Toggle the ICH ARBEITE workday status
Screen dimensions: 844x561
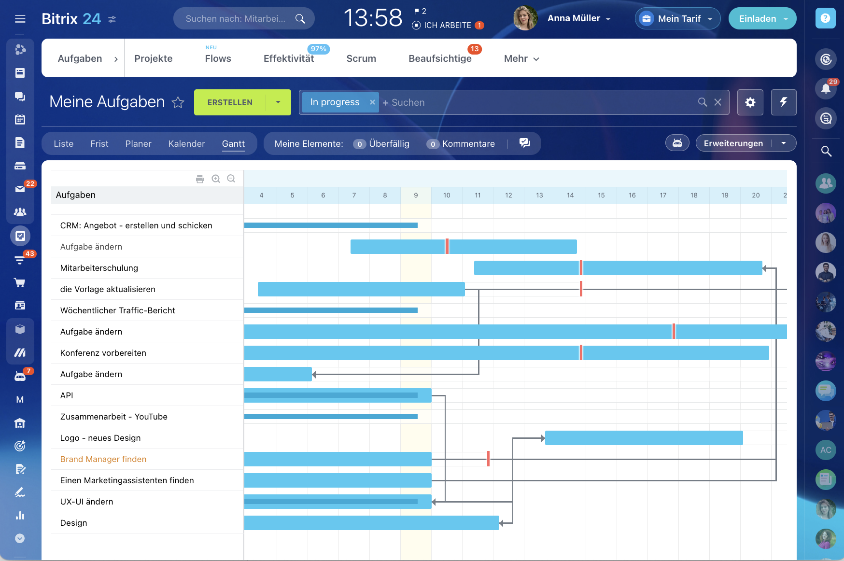click(x=442, y=25)
